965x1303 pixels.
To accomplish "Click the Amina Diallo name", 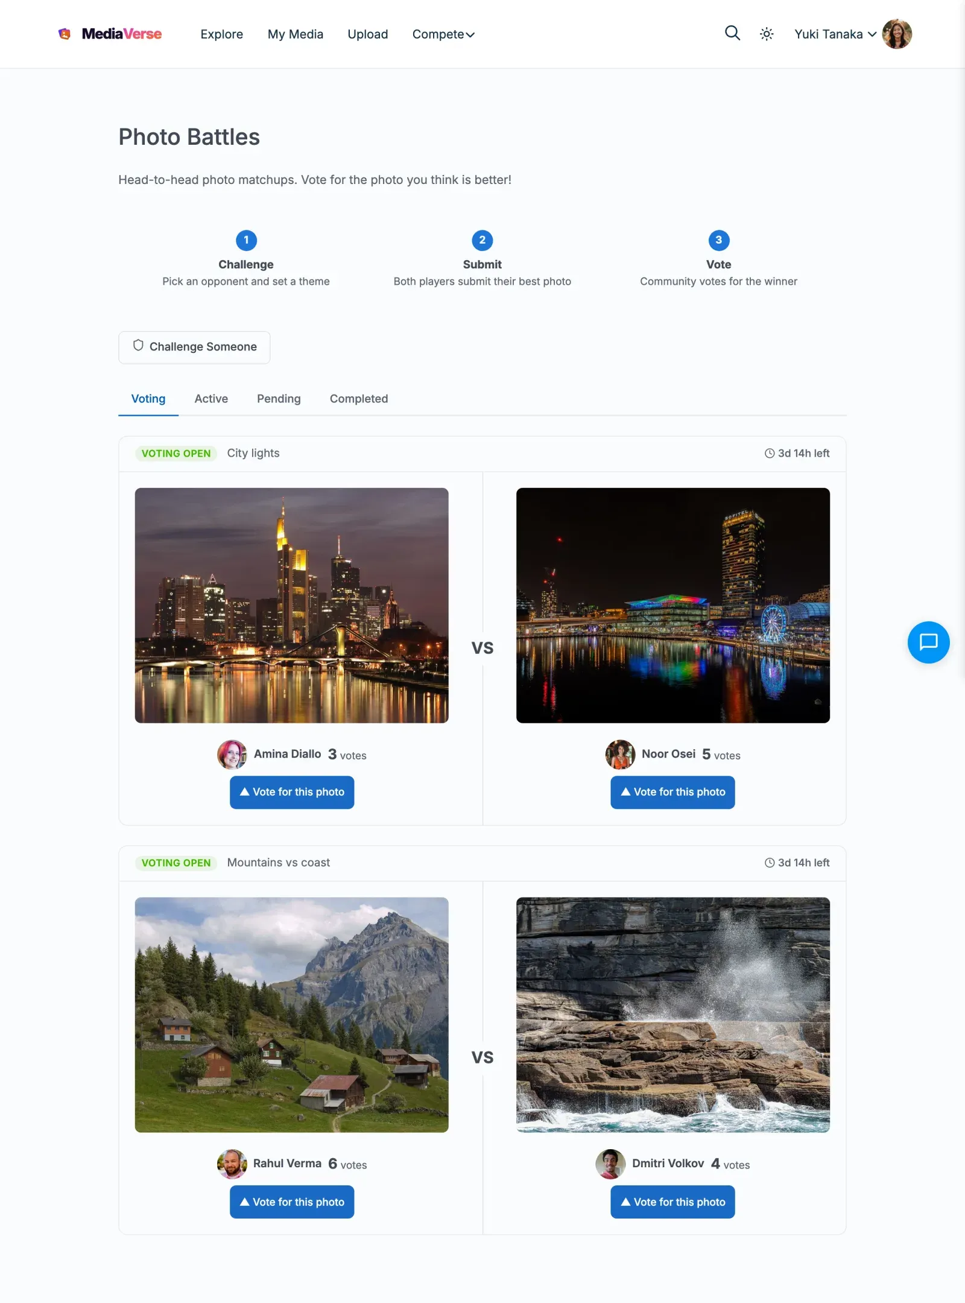I will click(x=288, y=754).
